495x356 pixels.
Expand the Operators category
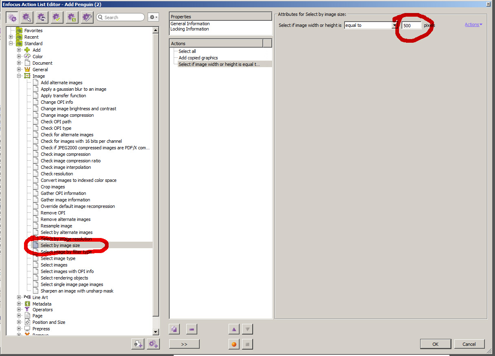tap(19, 310)
